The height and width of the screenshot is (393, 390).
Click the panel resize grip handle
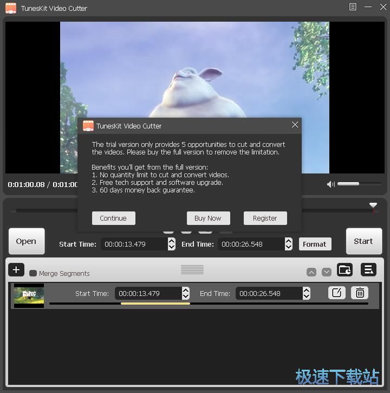(192, 270)
